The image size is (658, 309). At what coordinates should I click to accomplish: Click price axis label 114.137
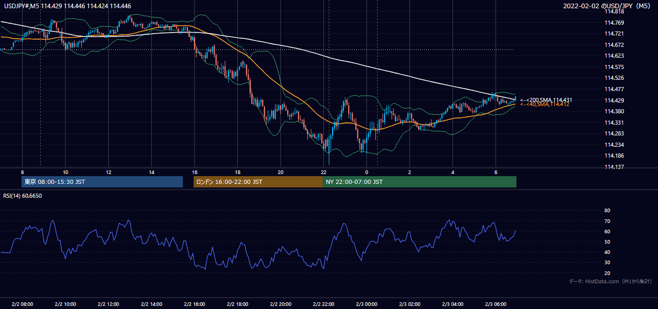(614, 167)
